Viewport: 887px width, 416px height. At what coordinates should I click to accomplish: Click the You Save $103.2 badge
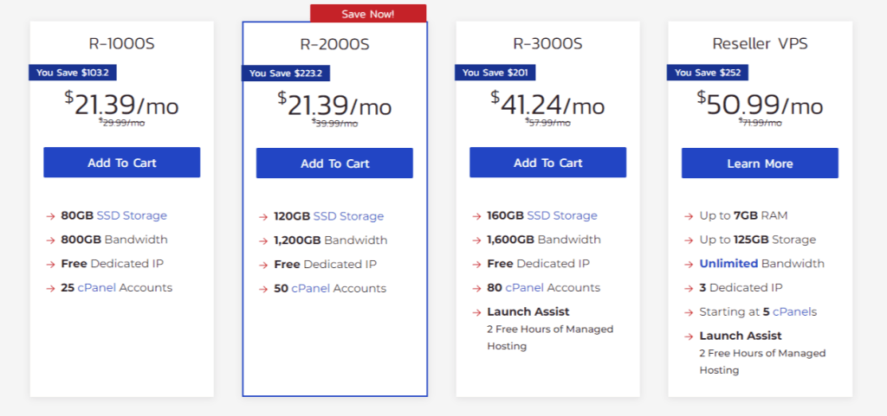(73, 73)
